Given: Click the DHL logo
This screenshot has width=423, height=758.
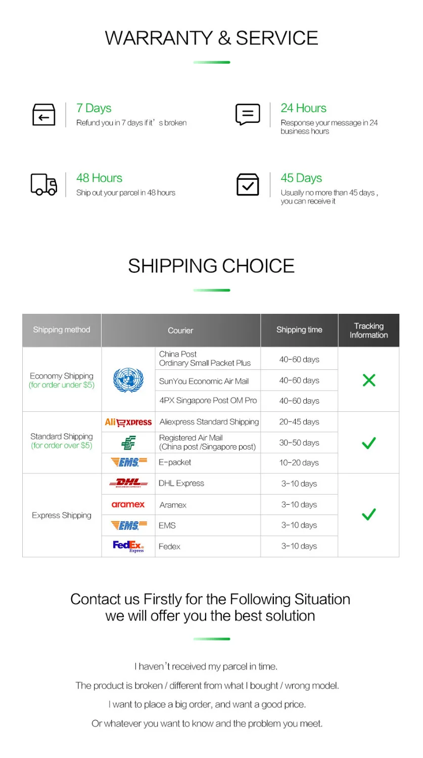Looking at the screenshot, I should (x=128, y=484).
